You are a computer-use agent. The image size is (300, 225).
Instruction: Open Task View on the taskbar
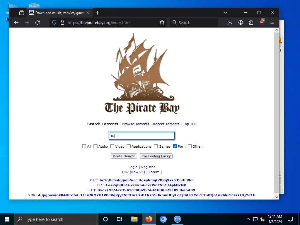(120, 219)
